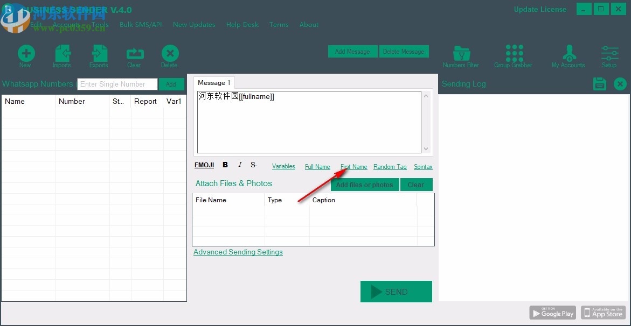Click the Enter Single Number field
Screen dimensions: 631x326
coord(117,84)
